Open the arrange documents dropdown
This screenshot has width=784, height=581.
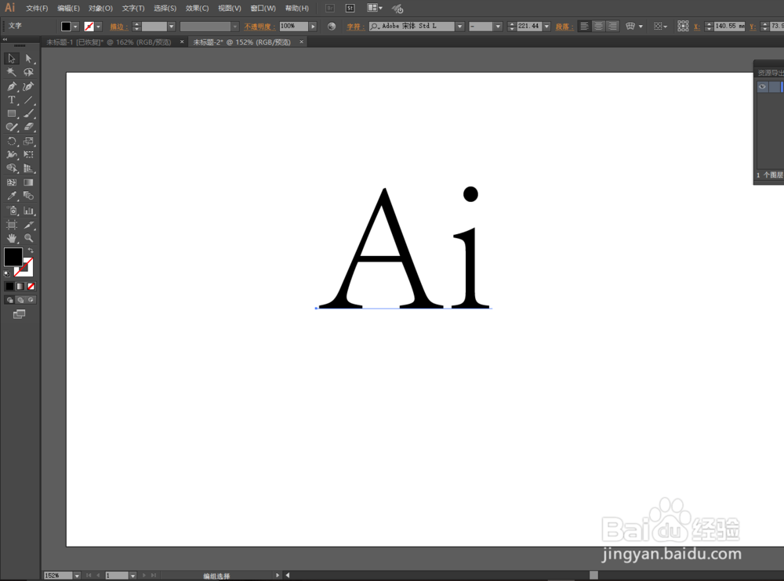click(375, 8)
